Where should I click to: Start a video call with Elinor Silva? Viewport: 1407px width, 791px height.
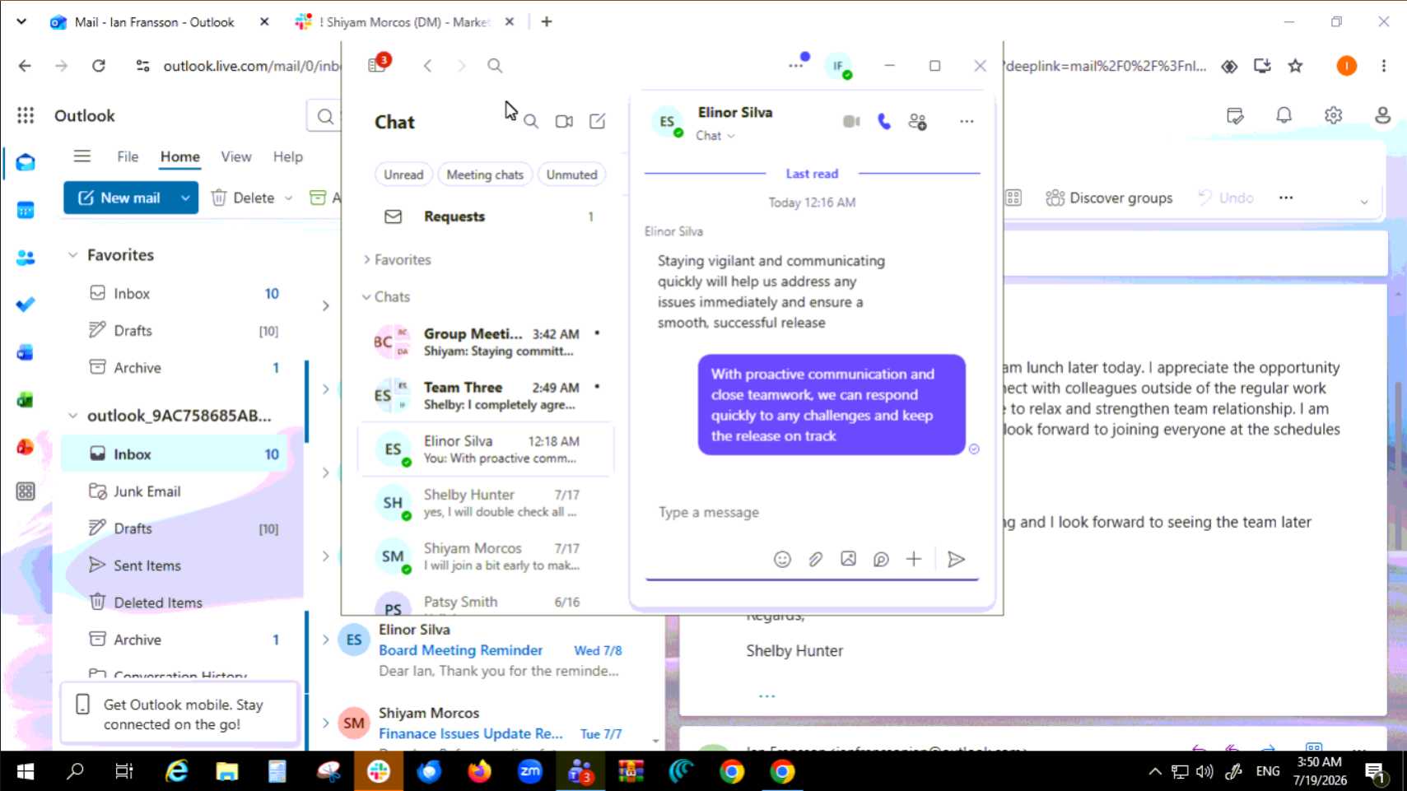[851, 122]
